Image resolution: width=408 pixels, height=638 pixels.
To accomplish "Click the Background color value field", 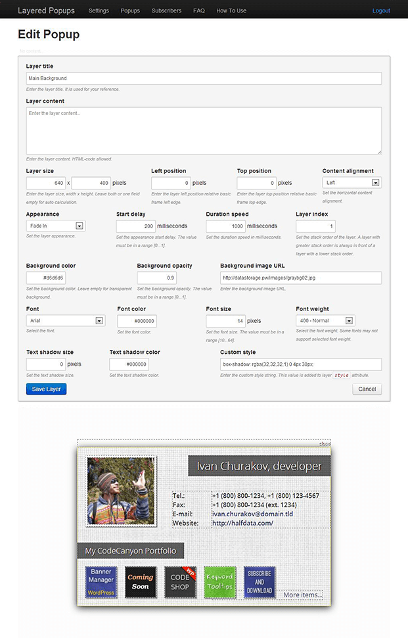I will pyautogui.click(x=46, y=278).
